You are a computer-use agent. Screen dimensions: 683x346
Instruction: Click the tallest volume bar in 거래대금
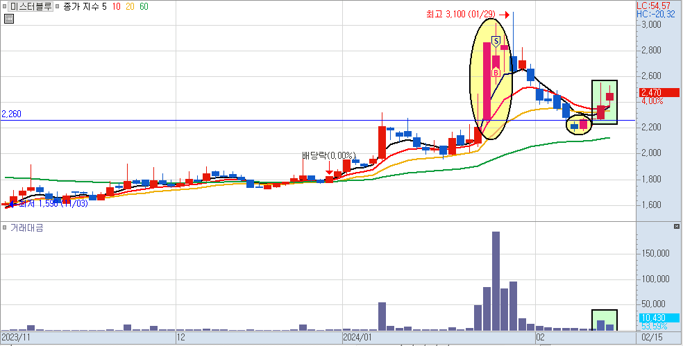coord(496,281)
